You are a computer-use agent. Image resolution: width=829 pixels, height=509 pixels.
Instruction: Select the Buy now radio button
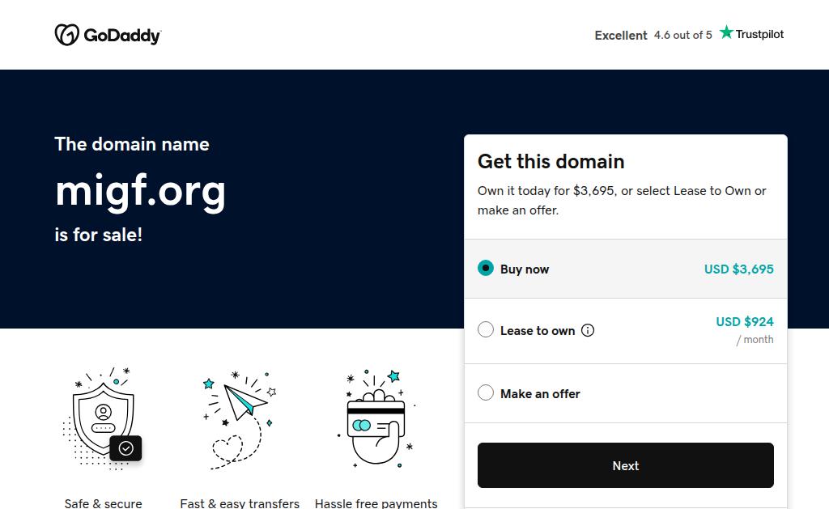point(486,269)
